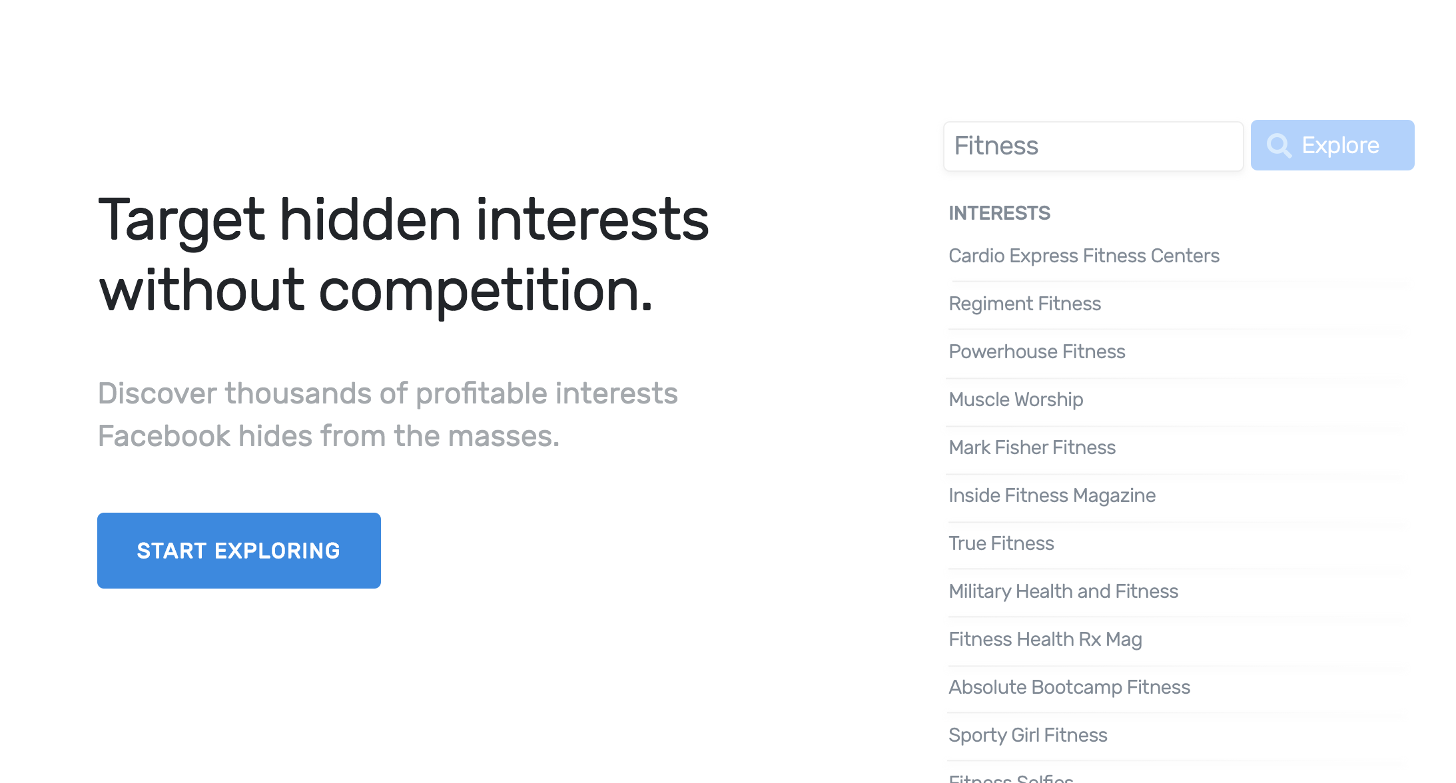Click the magnifying glass search icon
The height and width of the screenshot is (783, 1456).
point(1279,145)
